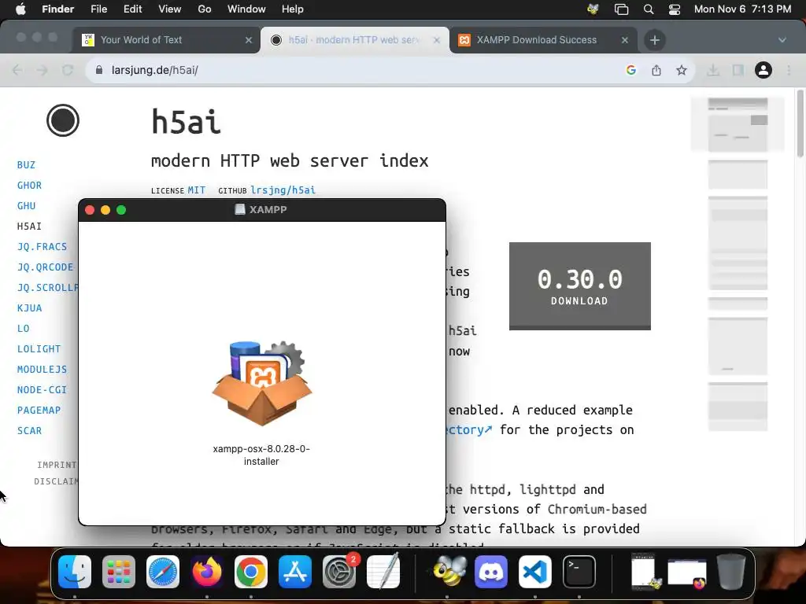Select the h5ai browser tab
806x604 pixels.
355,40
